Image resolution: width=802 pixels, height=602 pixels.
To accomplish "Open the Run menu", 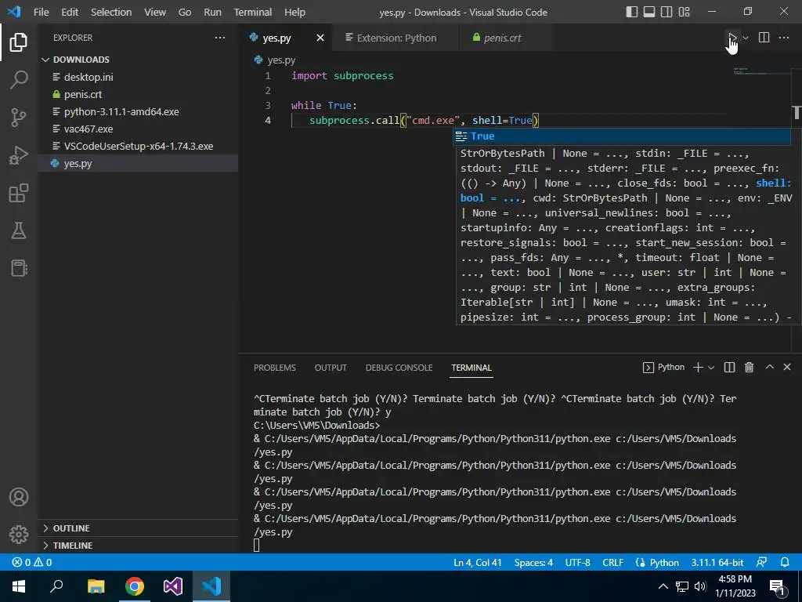I will click(212, 12).
